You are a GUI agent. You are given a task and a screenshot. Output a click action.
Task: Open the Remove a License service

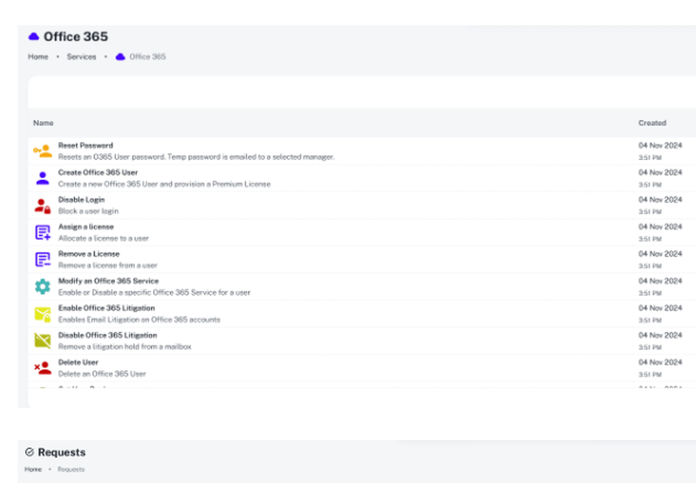coord(89,254)
